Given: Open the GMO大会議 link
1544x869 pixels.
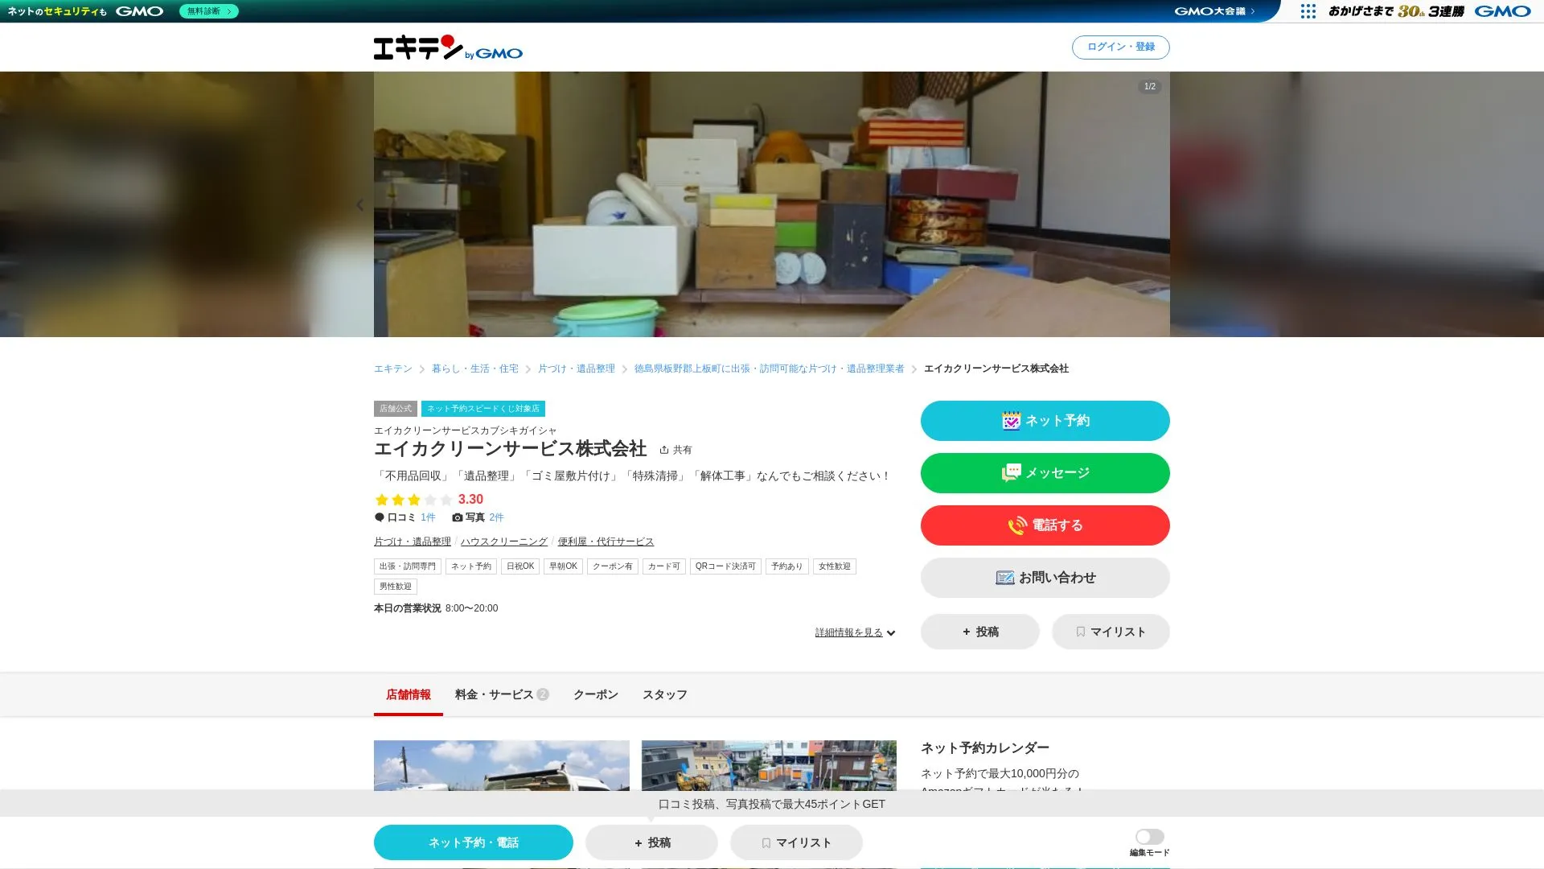Looking at the screenshot, I should click(x=1214, y=11).
